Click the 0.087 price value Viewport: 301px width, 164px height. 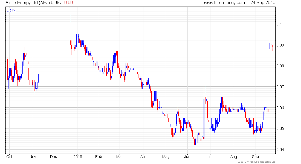(x=56, y=3)
